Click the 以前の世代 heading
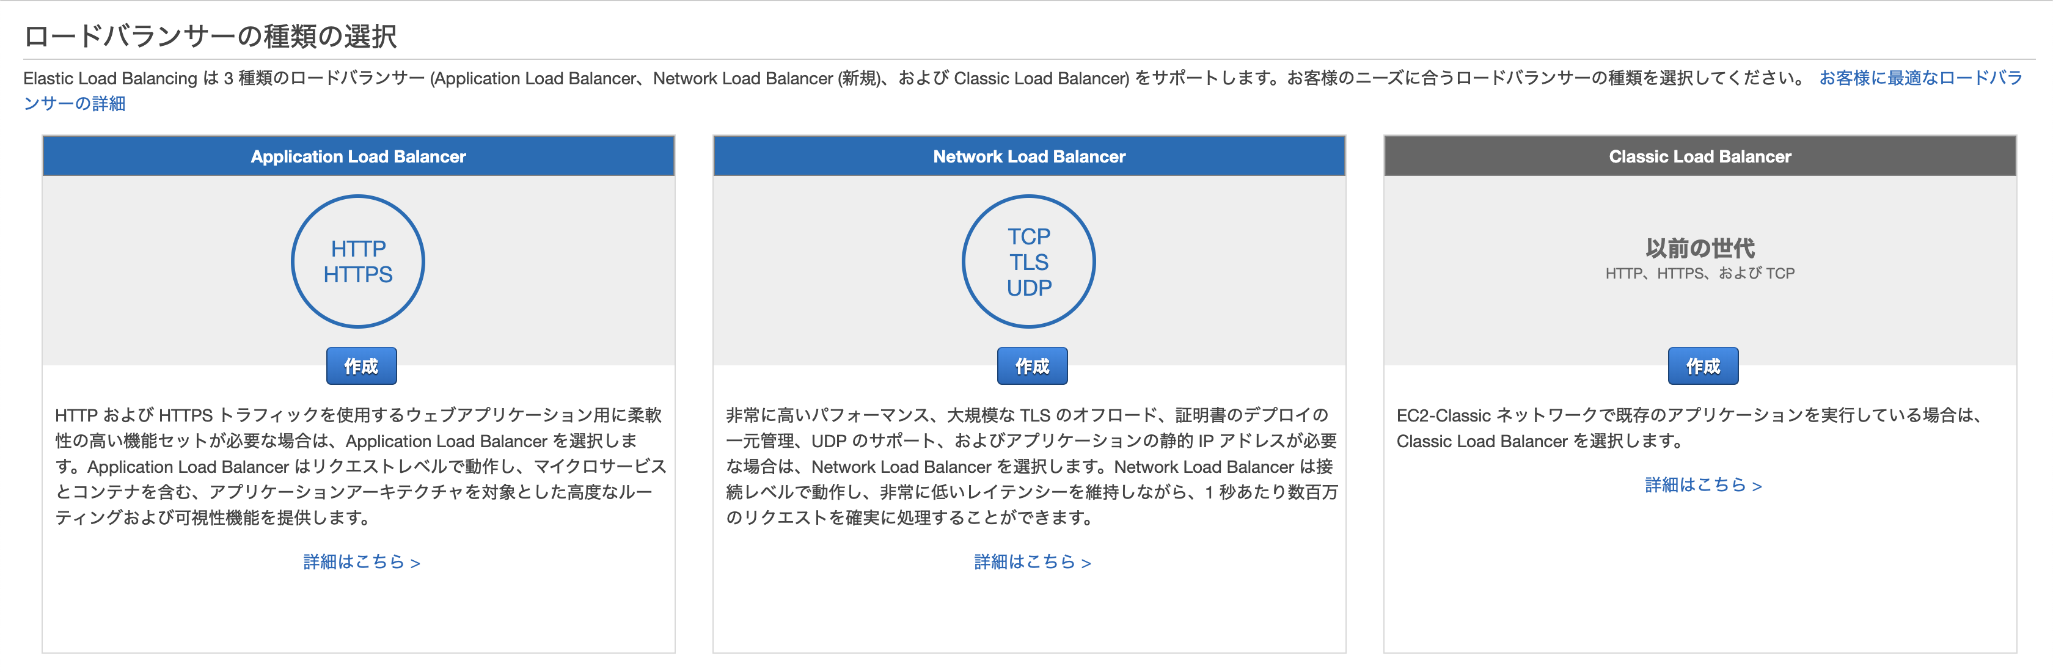 click(1700, 248)
